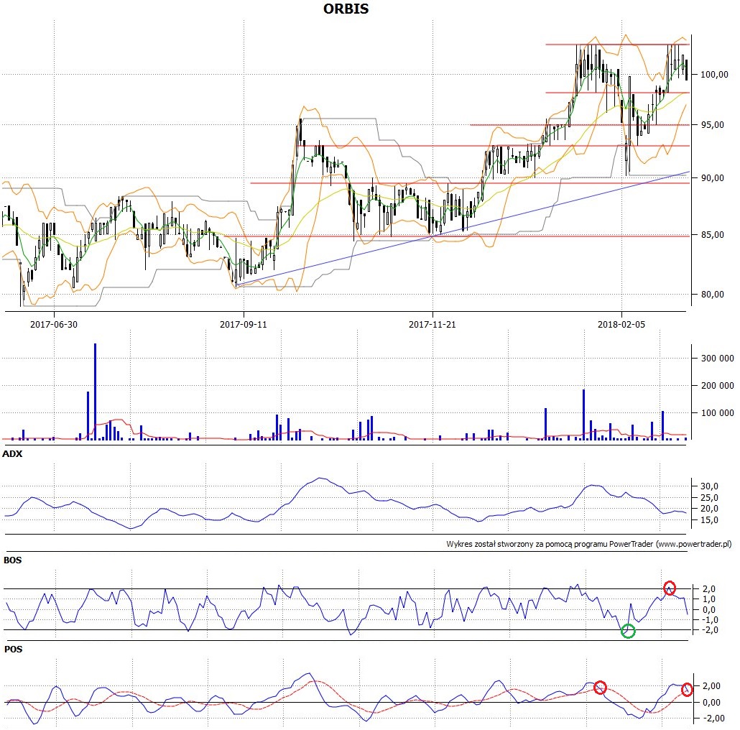Click the green circle BOS buy signal
Image resolution: width=740 pixels, height=730 pixels.
click(628, 631)
